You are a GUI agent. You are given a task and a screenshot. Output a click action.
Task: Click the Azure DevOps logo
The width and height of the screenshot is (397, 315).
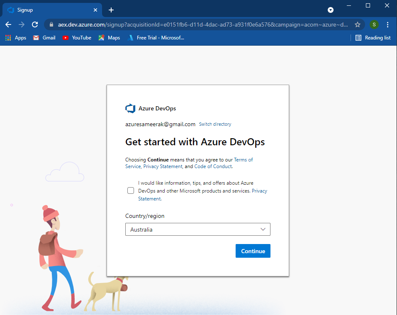pyautogui.click(x=130, y=108)
